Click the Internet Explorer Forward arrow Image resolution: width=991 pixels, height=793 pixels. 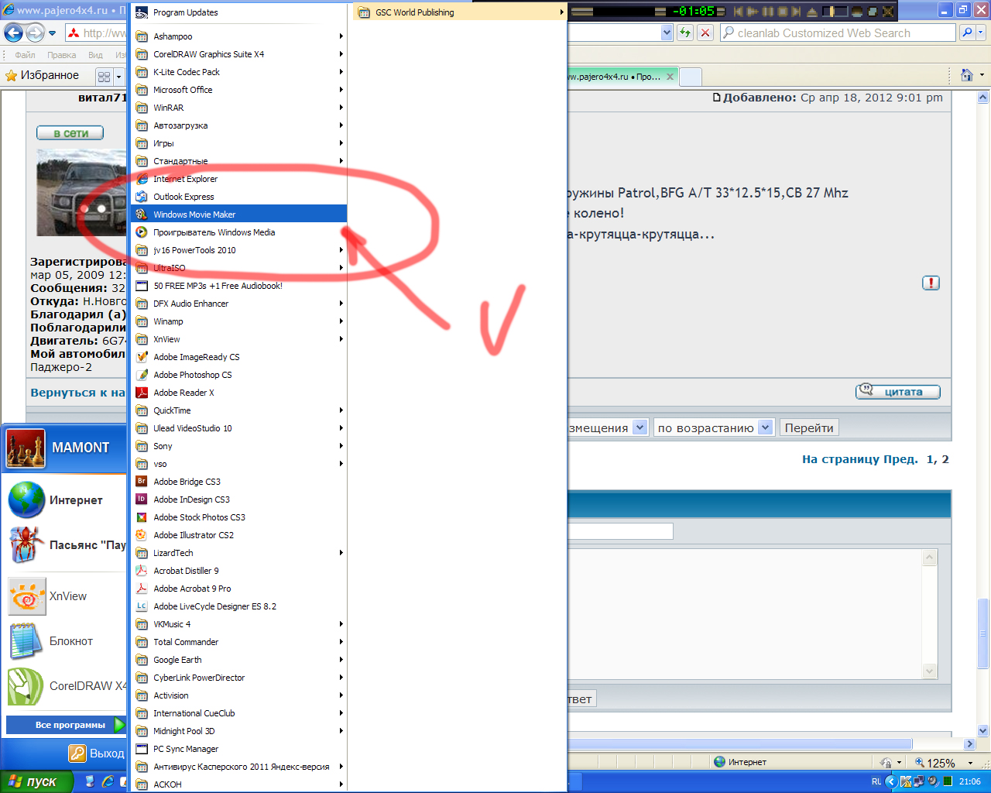(35, 33)
